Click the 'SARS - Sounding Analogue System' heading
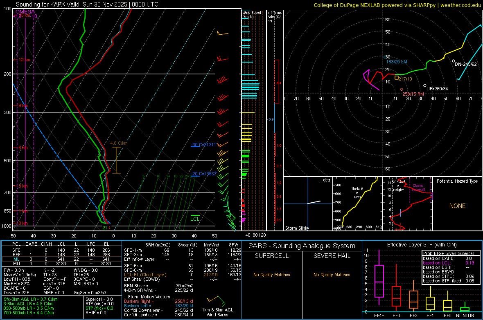 [x=302, y=246]
